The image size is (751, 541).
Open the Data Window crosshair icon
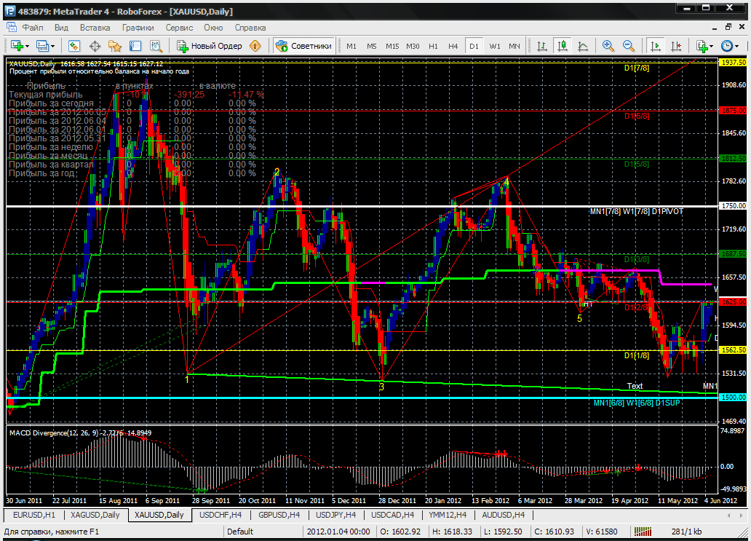point(95,46)
